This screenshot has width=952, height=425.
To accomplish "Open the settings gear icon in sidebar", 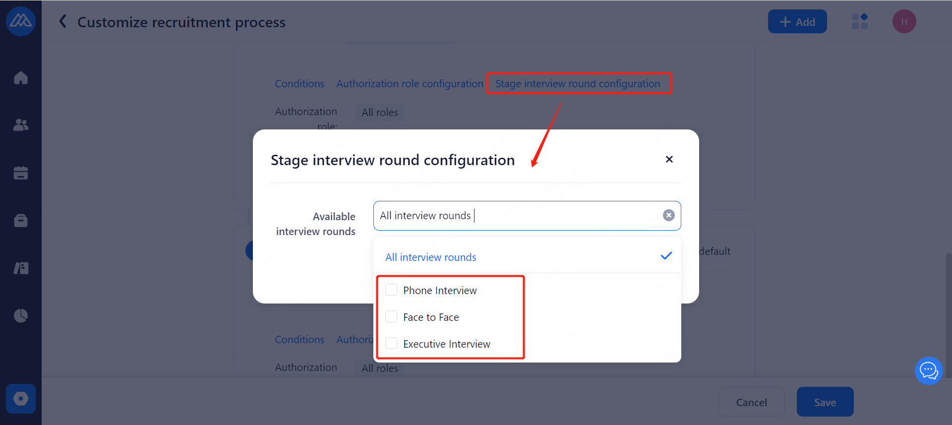I will 21,399.
